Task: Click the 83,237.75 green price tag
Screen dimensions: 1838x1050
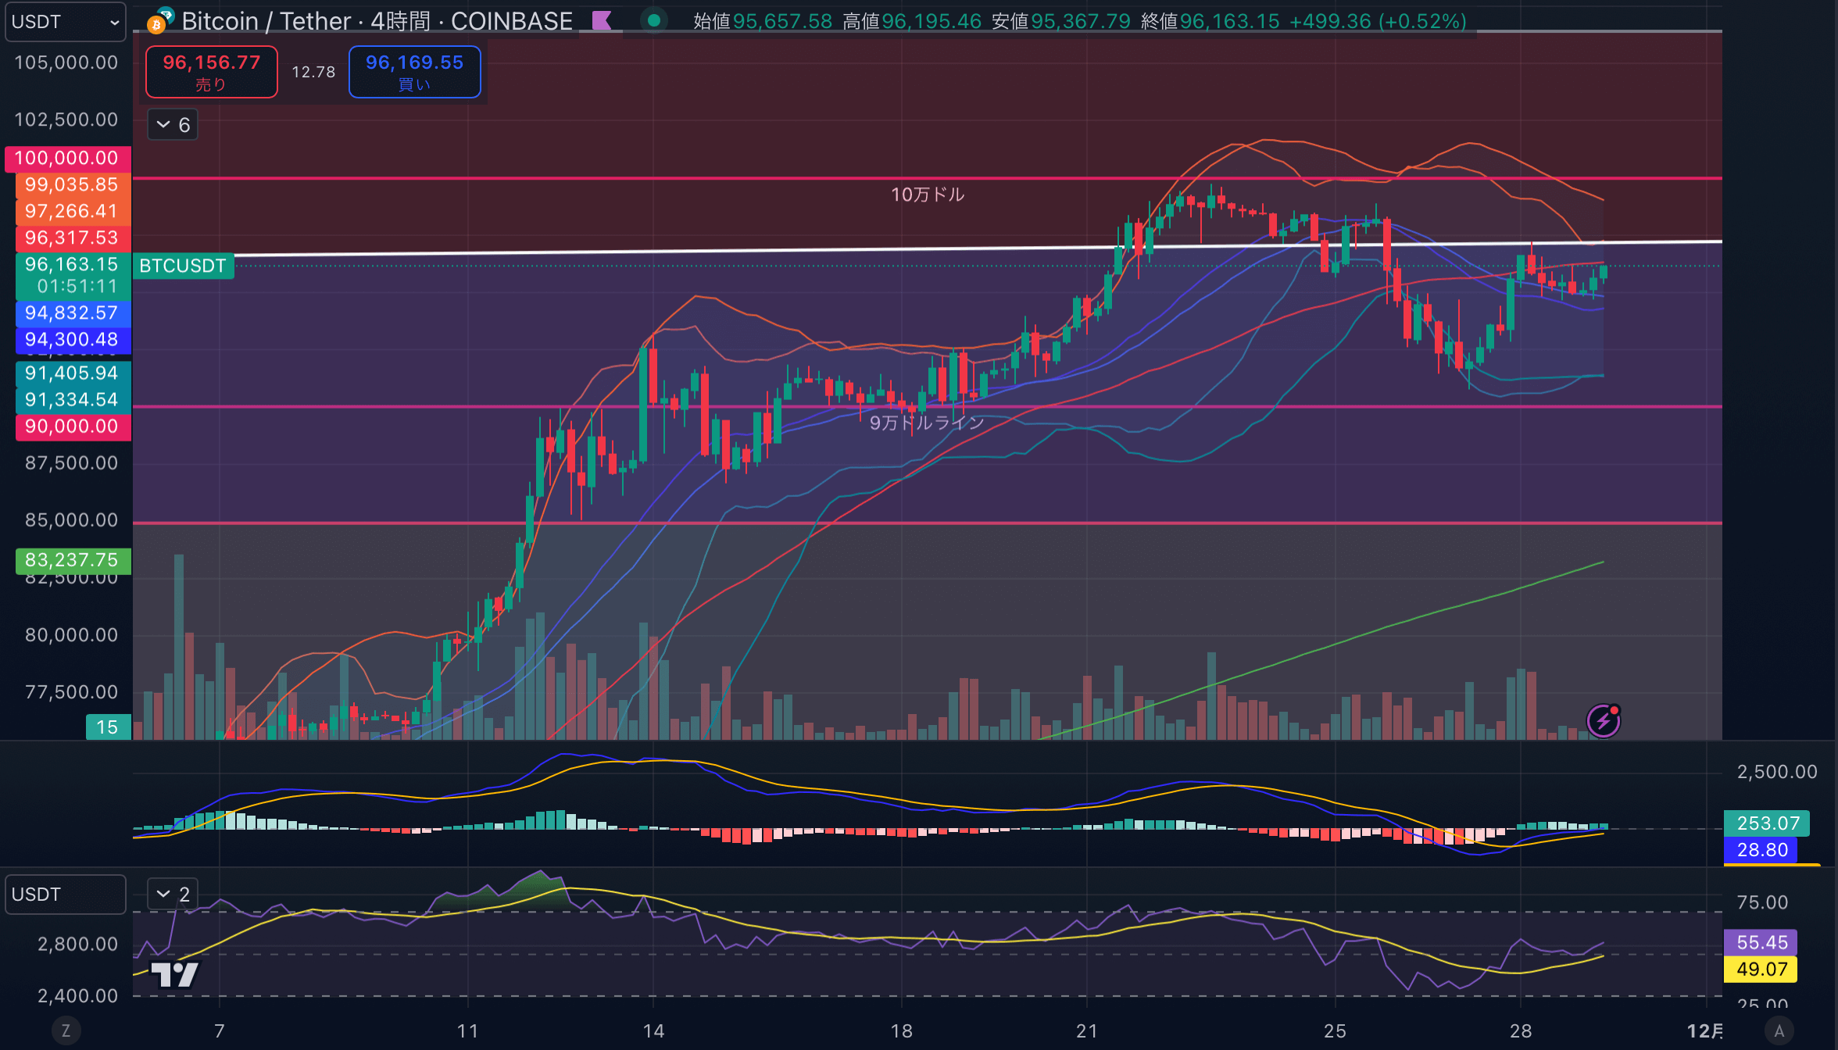Action: pos(73,560)
